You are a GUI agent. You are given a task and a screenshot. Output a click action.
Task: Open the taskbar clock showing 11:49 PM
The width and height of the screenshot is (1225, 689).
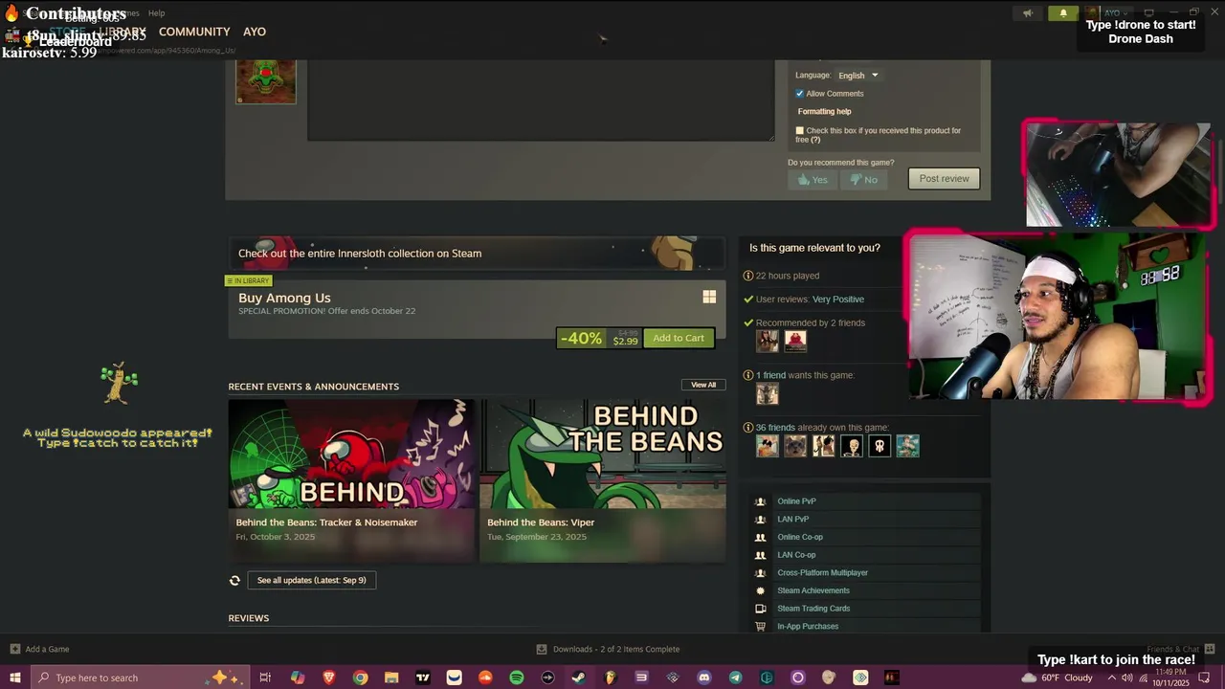tap(1170, 678)
